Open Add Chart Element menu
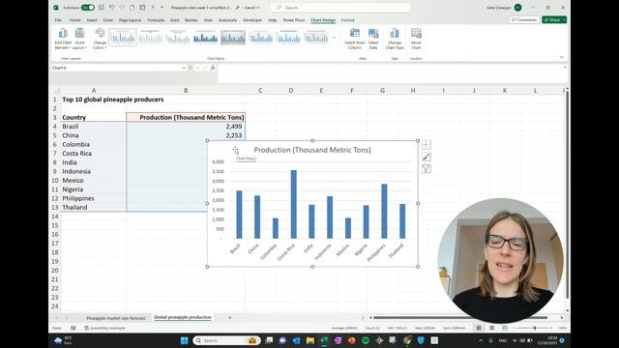This screenshot has height=348, width=619. (x=63, y=39)
